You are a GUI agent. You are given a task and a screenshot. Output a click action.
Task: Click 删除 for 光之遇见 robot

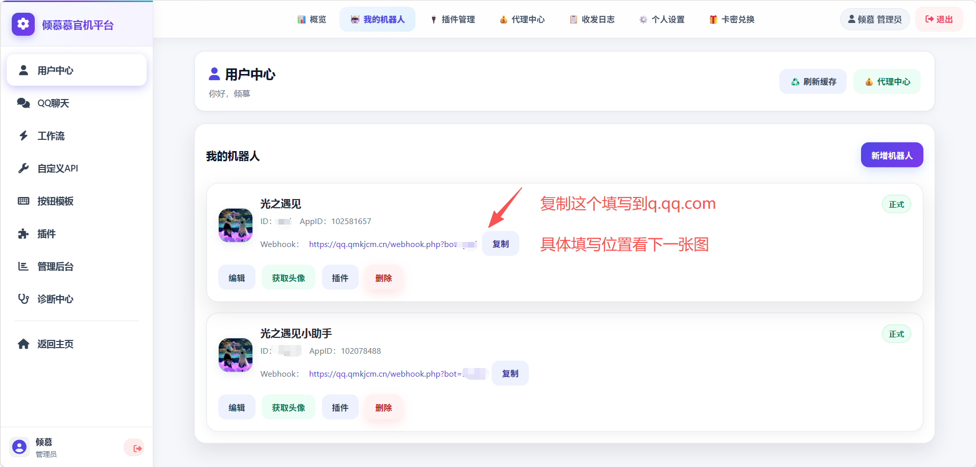point(384,278)
